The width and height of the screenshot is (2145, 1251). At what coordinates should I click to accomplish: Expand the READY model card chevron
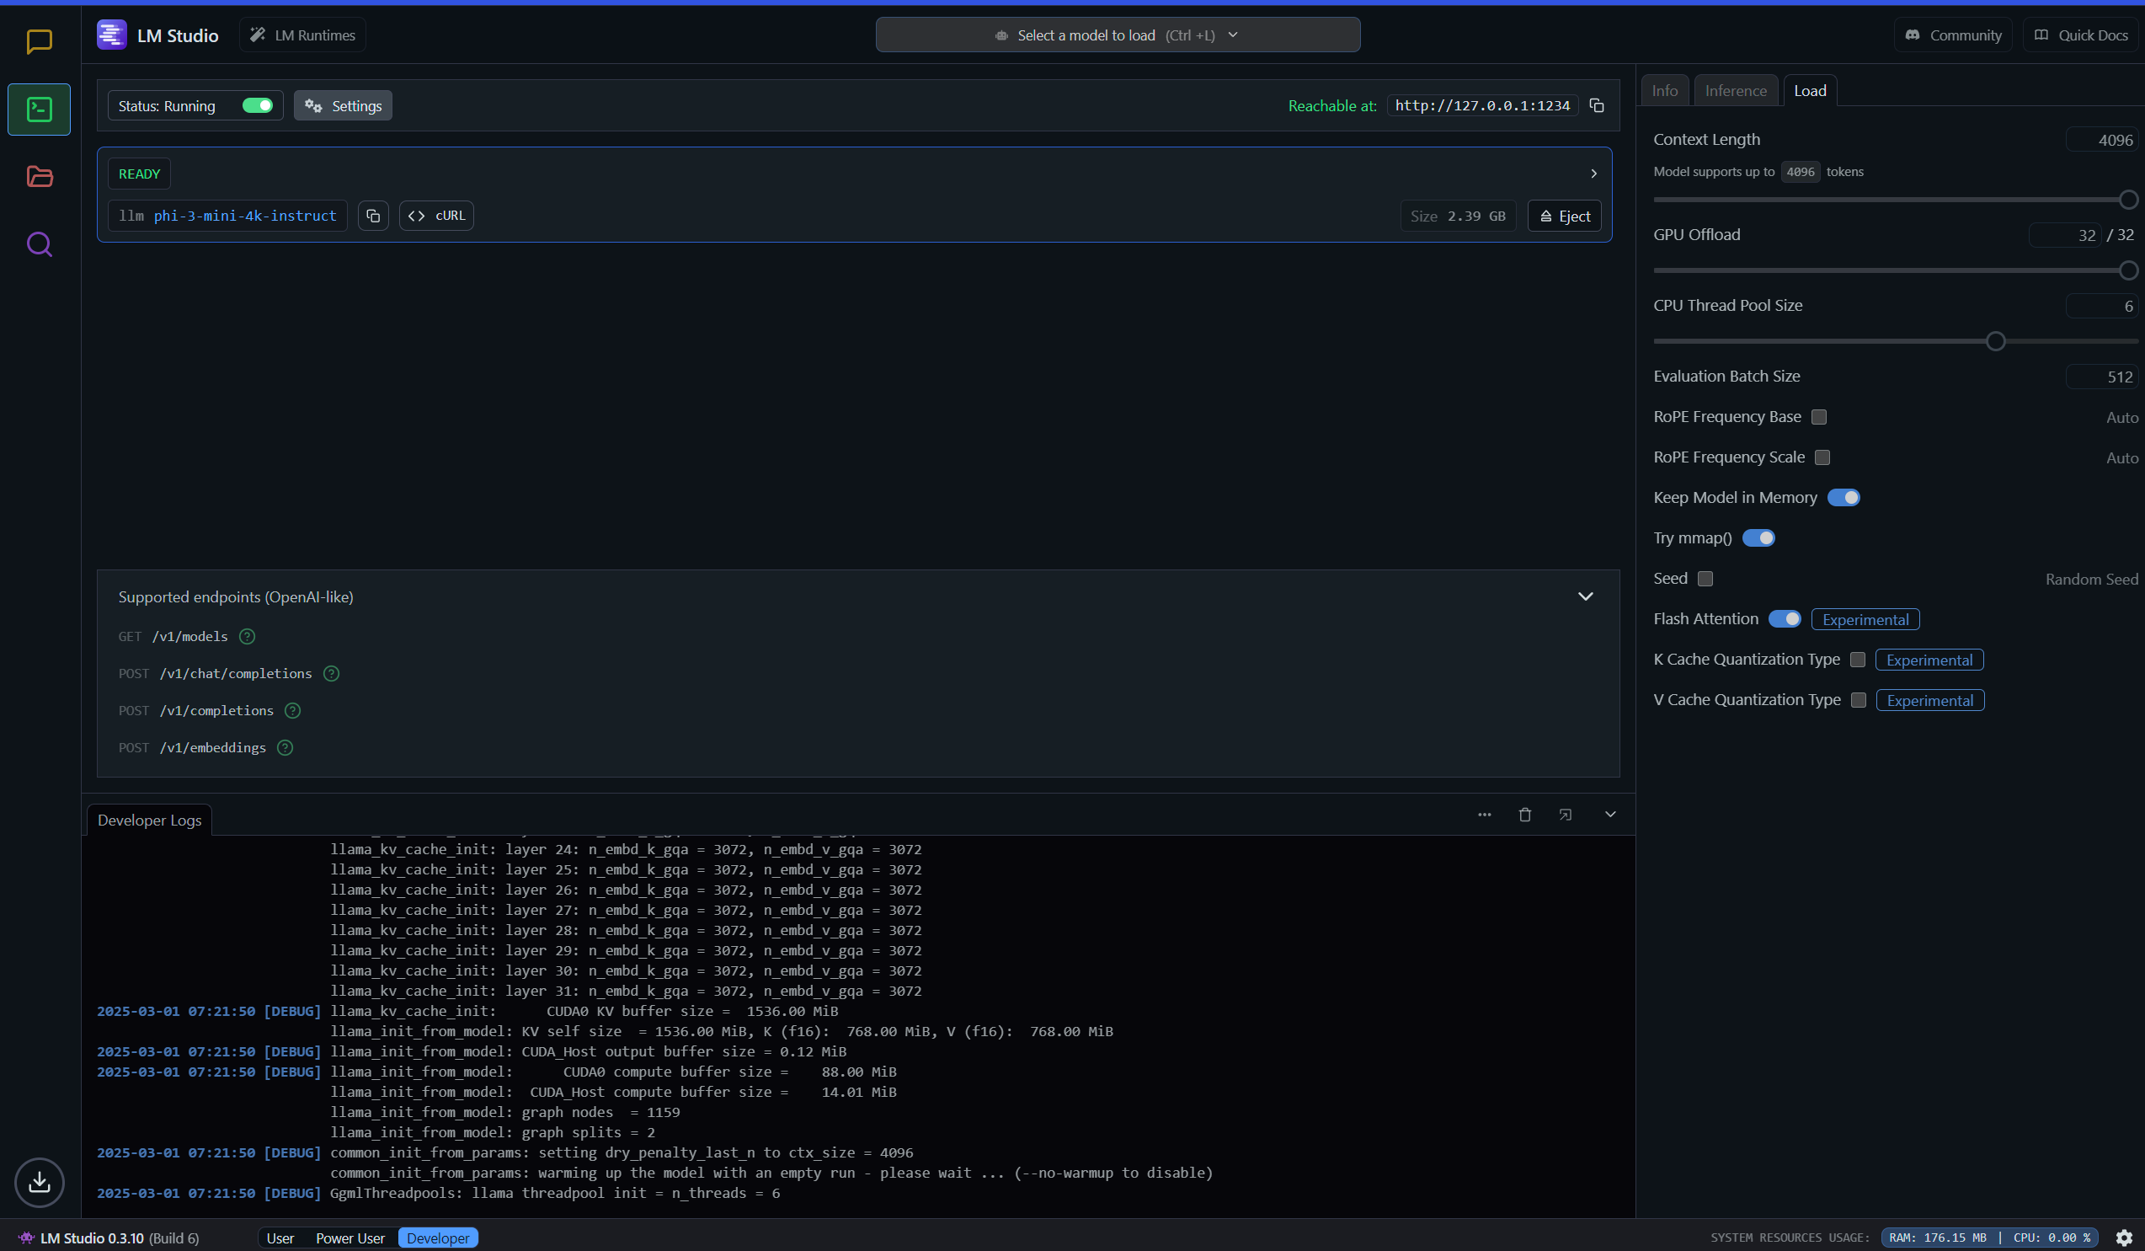click(1593, 174)
